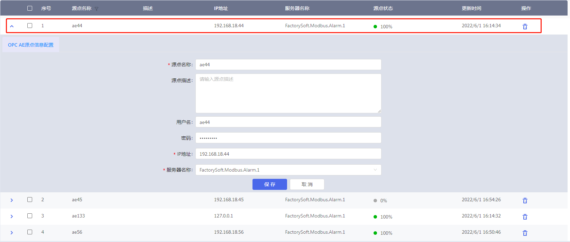Image resolution: width=570 pixels, height=242 pixels.
Task: Click the green status dot for ae44
Action: click(375, 27)
